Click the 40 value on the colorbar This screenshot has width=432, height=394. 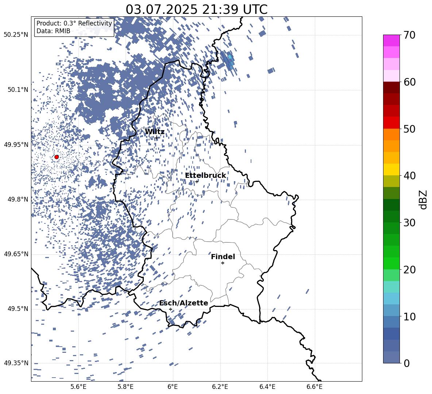[409, 176]
